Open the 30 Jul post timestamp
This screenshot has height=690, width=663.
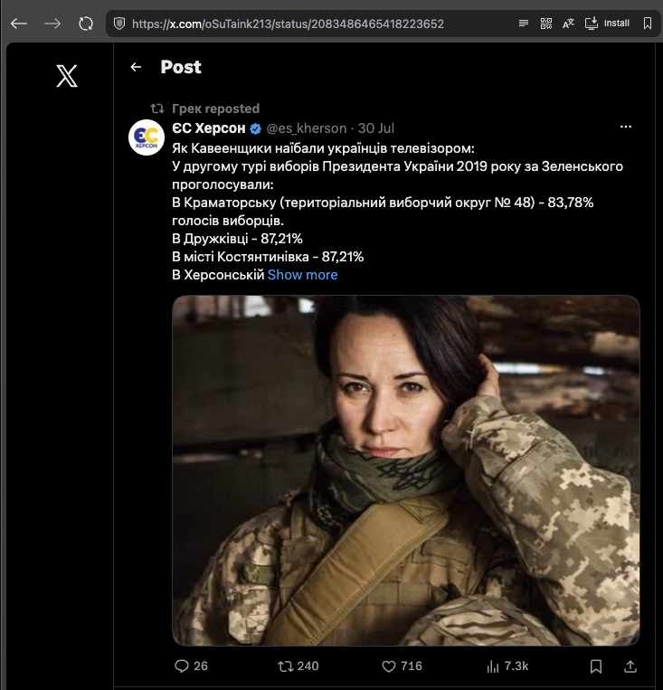point(376,128)
